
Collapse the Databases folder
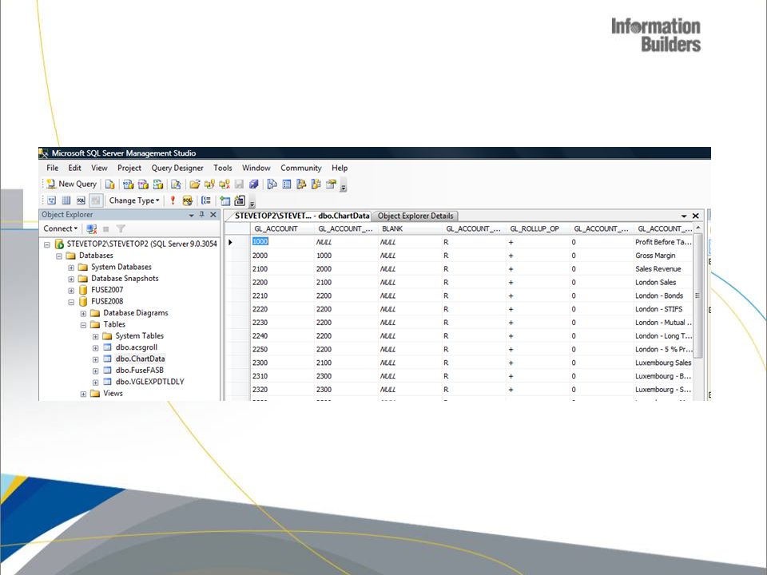(59, 256)
